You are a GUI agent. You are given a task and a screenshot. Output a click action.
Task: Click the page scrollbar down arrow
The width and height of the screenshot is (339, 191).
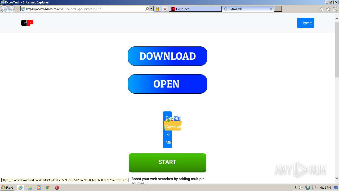[337, 178]
